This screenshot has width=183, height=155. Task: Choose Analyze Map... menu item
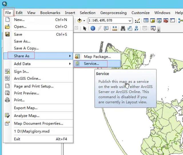38,116
